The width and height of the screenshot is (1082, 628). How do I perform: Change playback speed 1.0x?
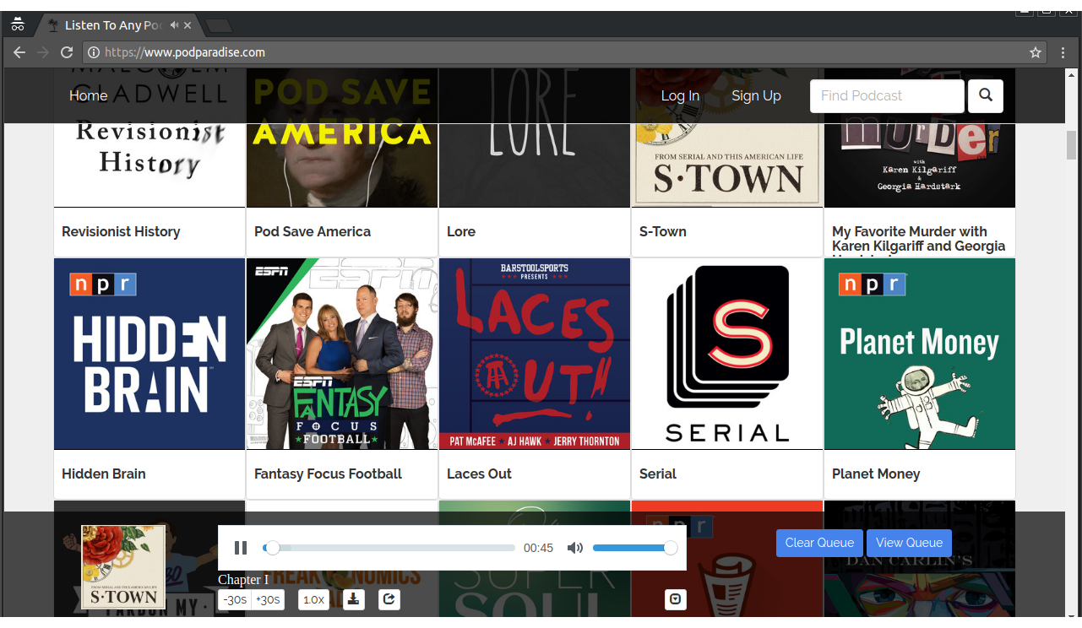click(x=313, y=599)
